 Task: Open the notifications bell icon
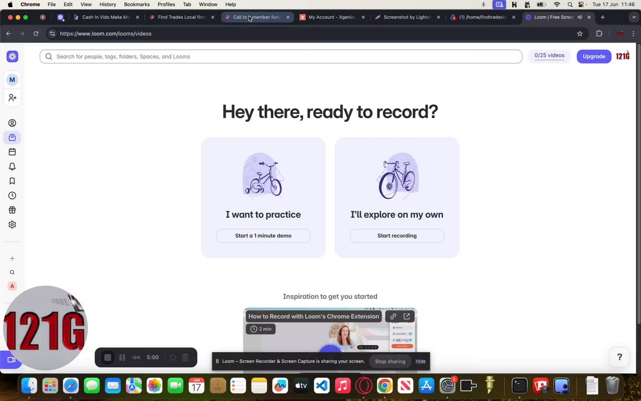click(12, 167)
